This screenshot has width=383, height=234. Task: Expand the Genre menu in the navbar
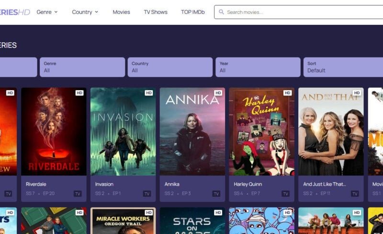pos(47,12)
